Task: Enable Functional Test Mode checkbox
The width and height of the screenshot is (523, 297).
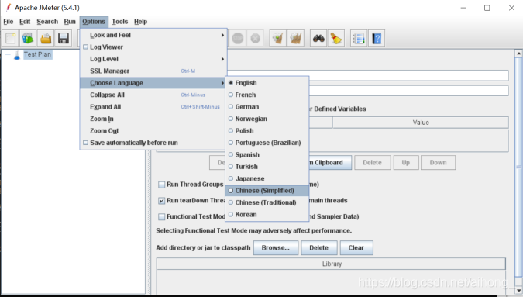Action: coord(161,216)
